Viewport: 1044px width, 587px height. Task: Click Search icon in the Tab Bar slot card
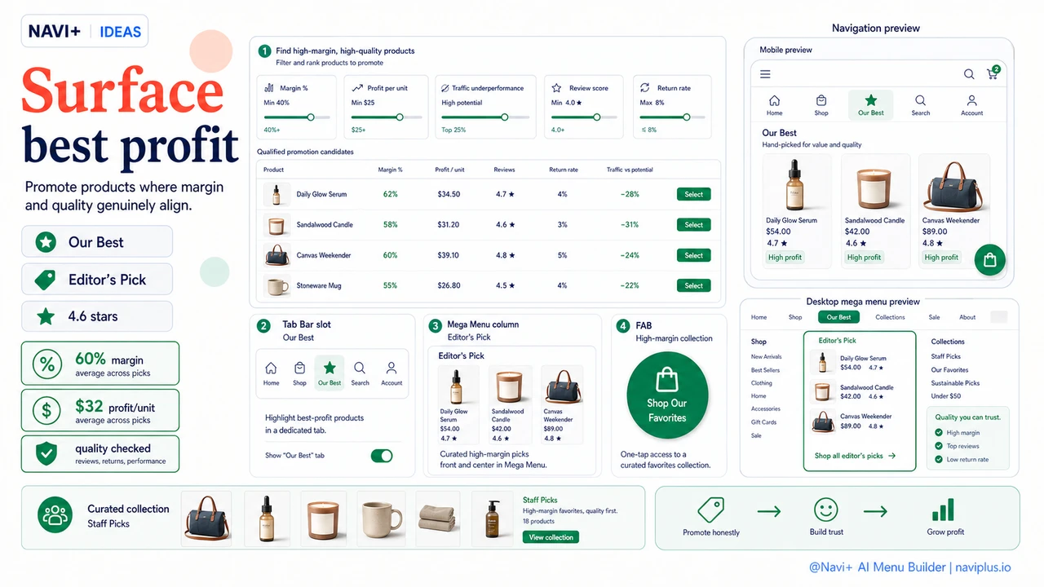click(x=360, y=368)
